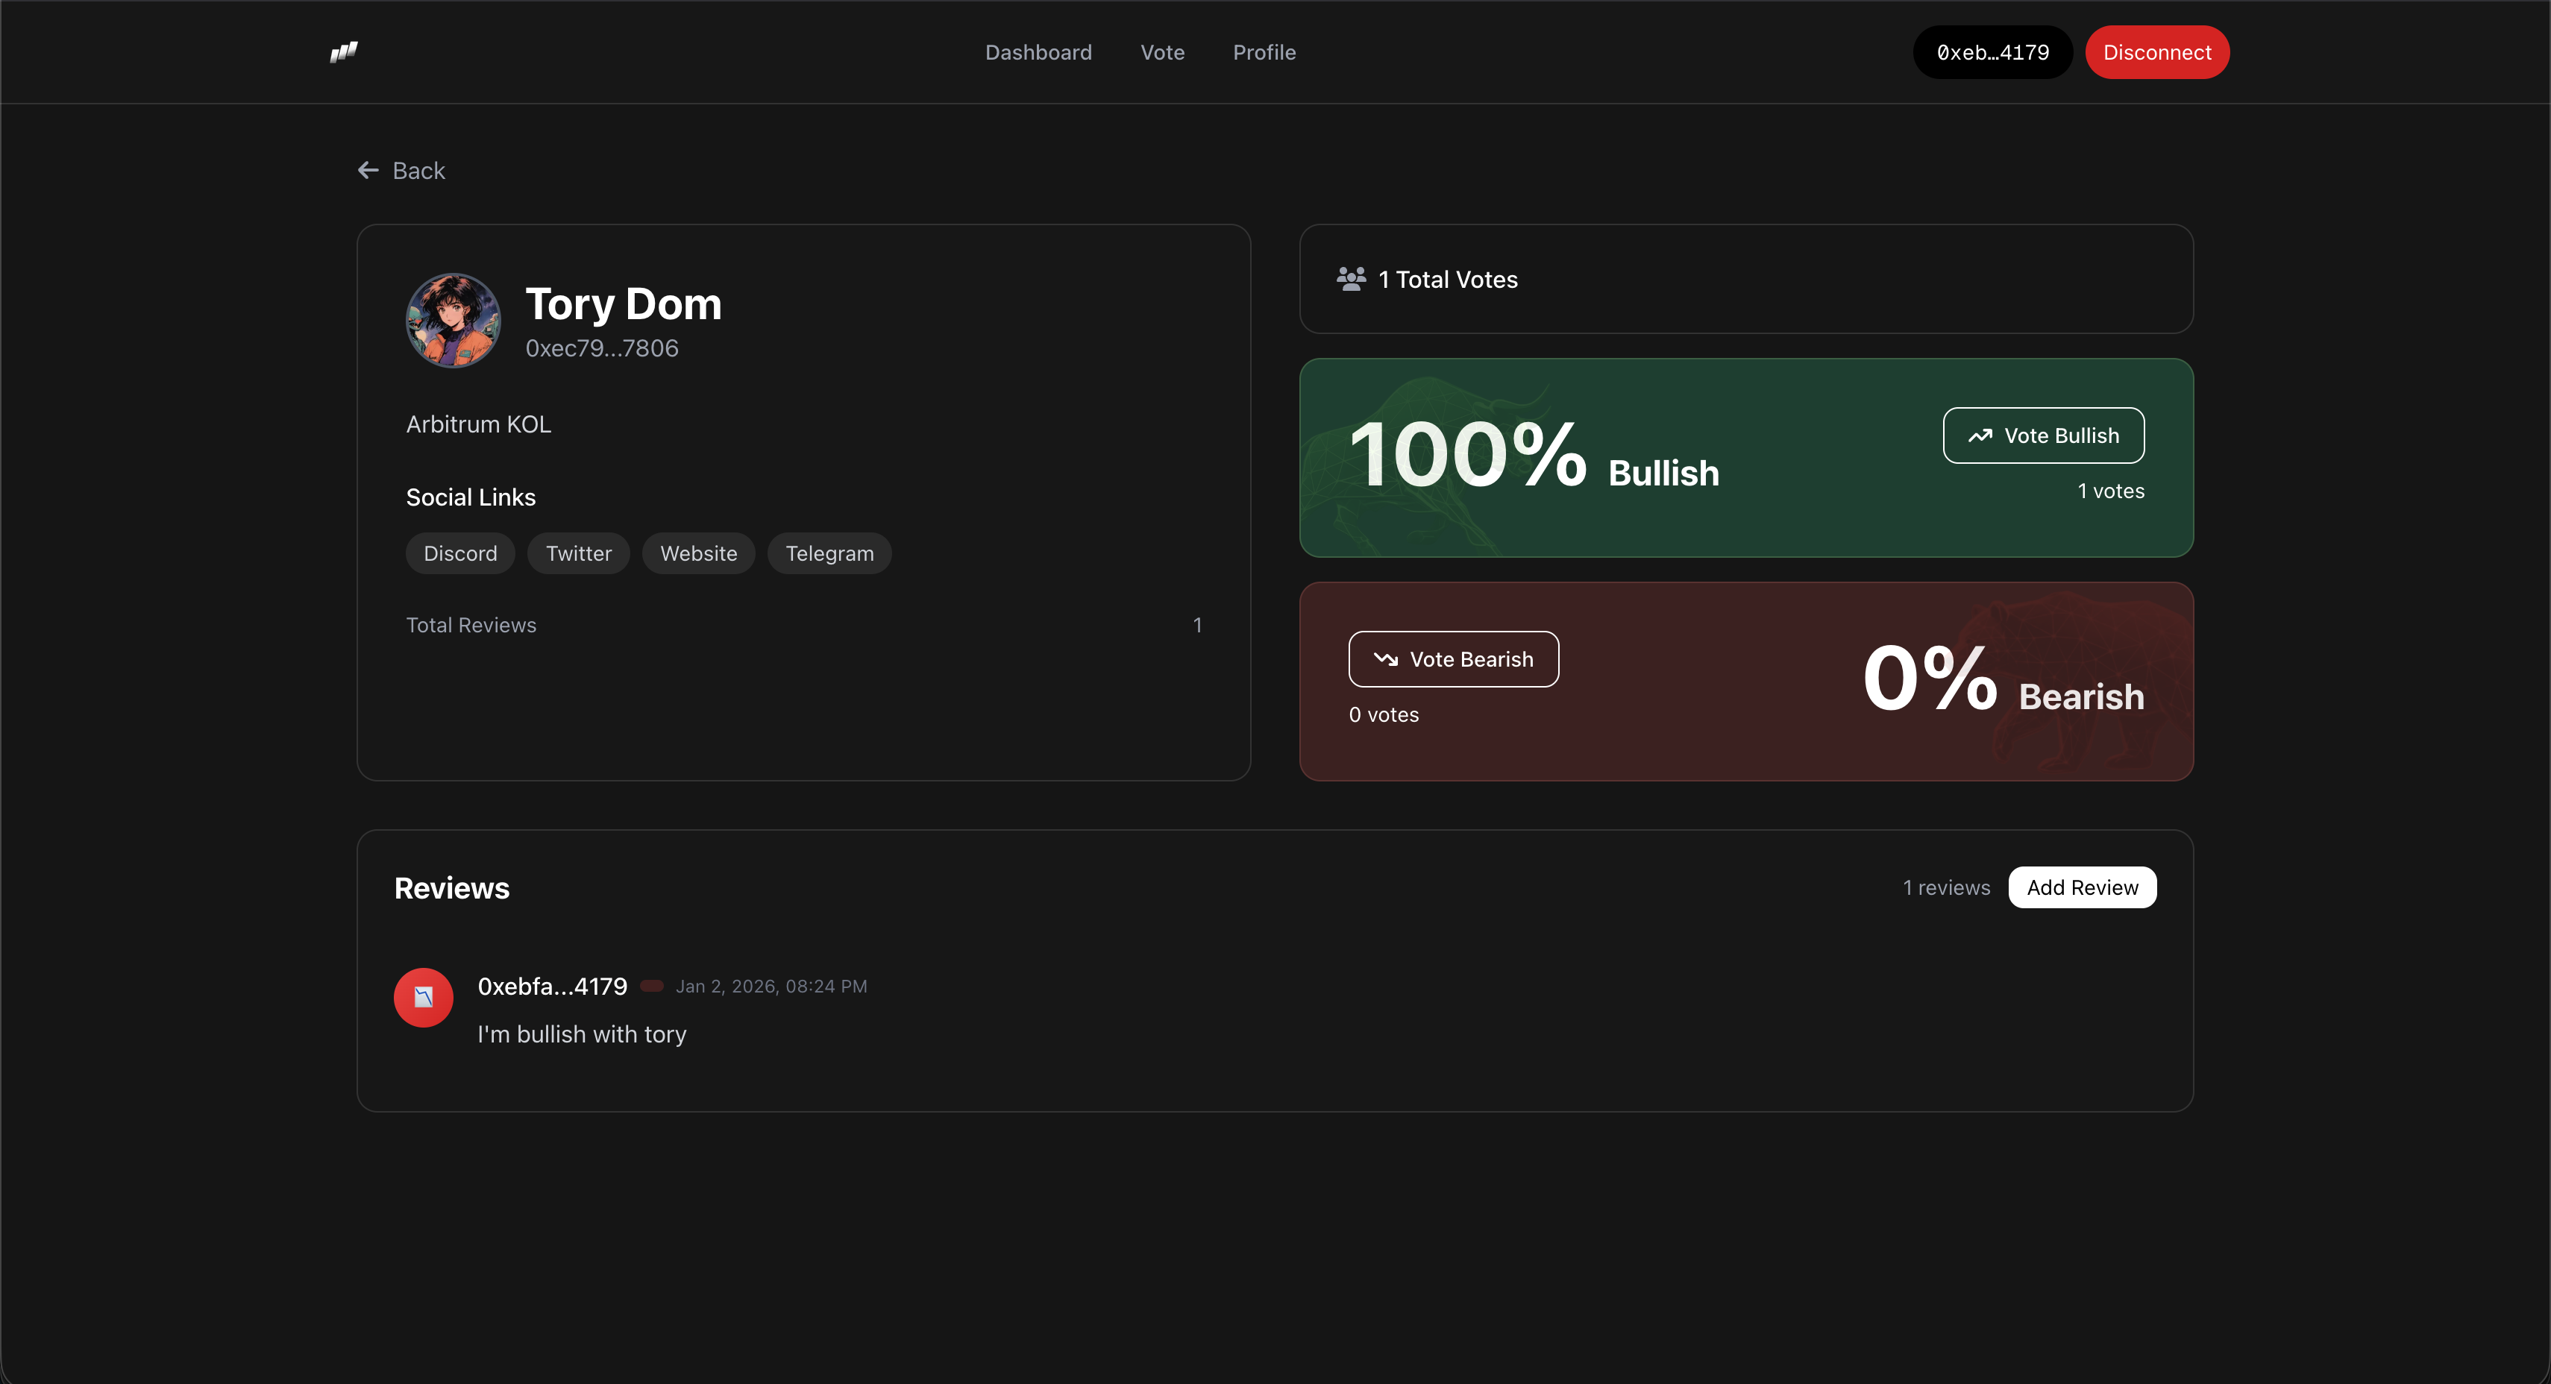Click the app logo in the header

pos(344,51)
